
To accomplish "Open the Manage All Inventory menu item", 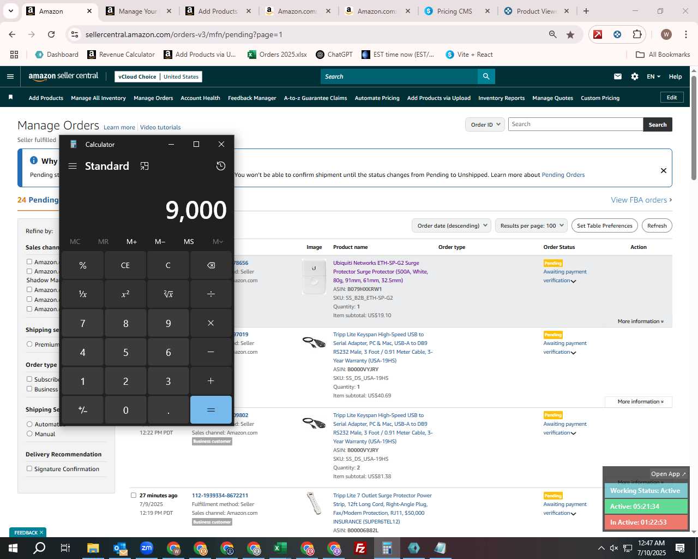I will point(98,98).
